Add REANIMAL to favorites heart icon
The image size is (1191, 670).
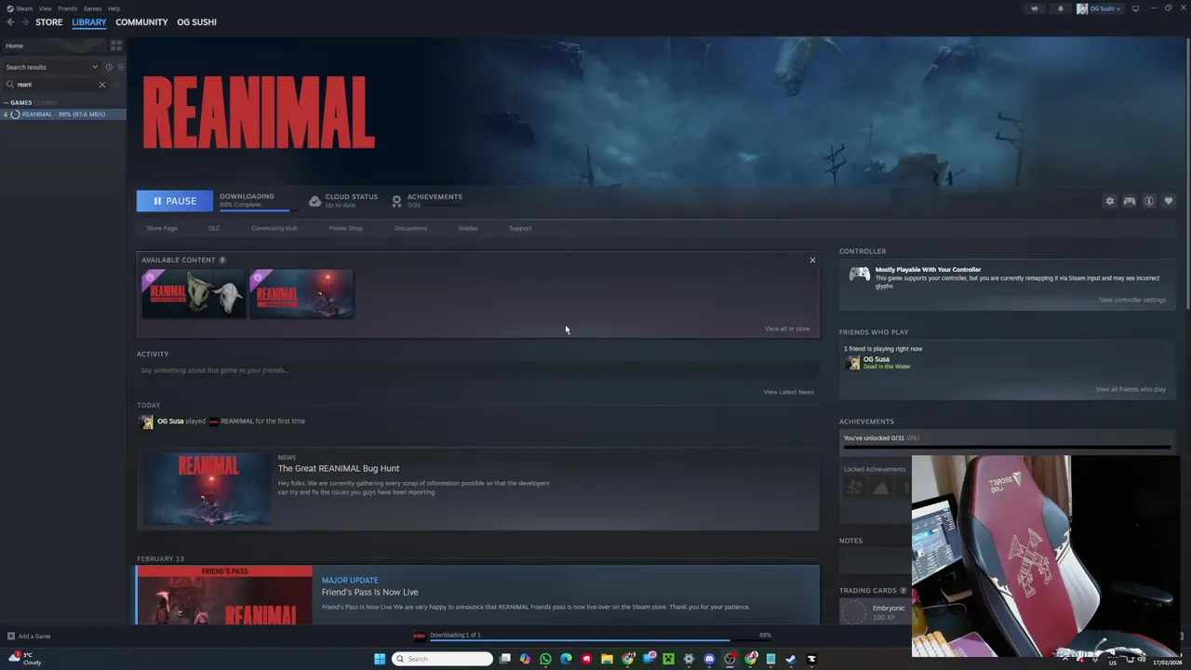coord(1169,201)
